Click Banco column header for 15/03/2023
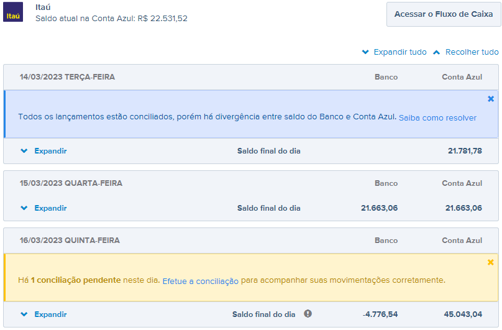Image resolution: width=502 pixels, height=330 pixels. (x=386, y=183)
